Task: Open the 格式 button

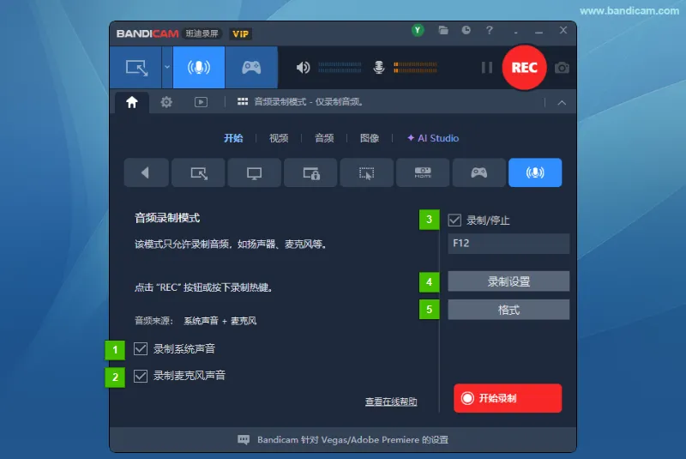Action: (508, 310)
